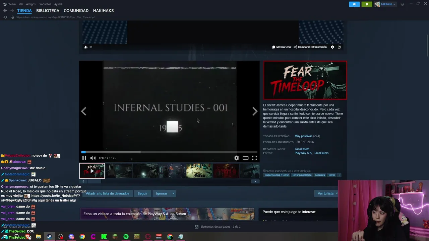Open the Ayuda menu

pyautogui.click(x=58, y=4)
